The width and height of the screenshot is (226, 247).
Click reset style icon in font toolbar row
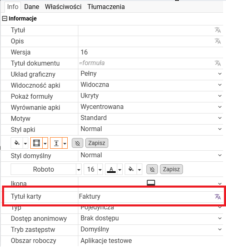(x=152, y=169)
